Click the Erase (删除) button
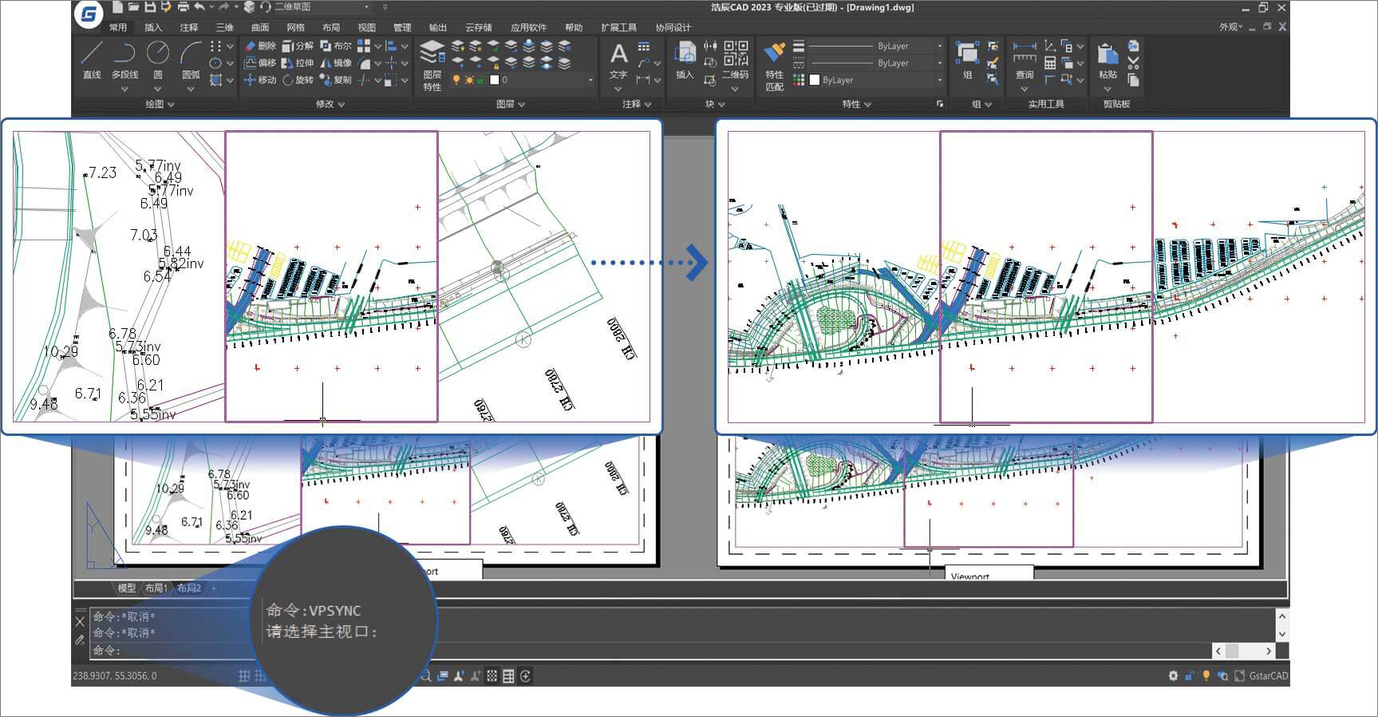Image resolution: width=1378 pixels, height=717 pixels. point(260,46)
